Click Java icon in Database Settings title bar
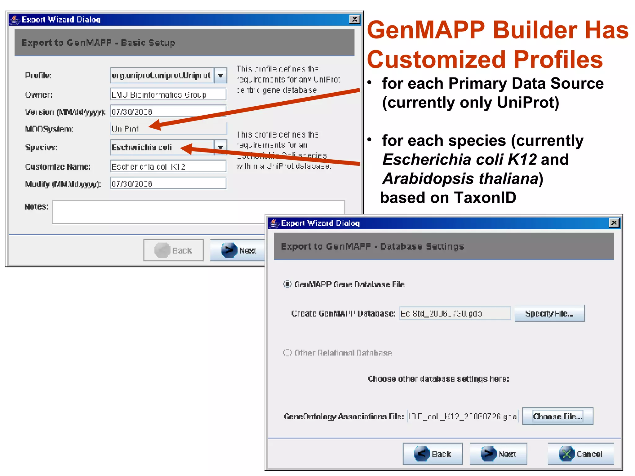This screenshot has width=635, height=476. (274, 223)
